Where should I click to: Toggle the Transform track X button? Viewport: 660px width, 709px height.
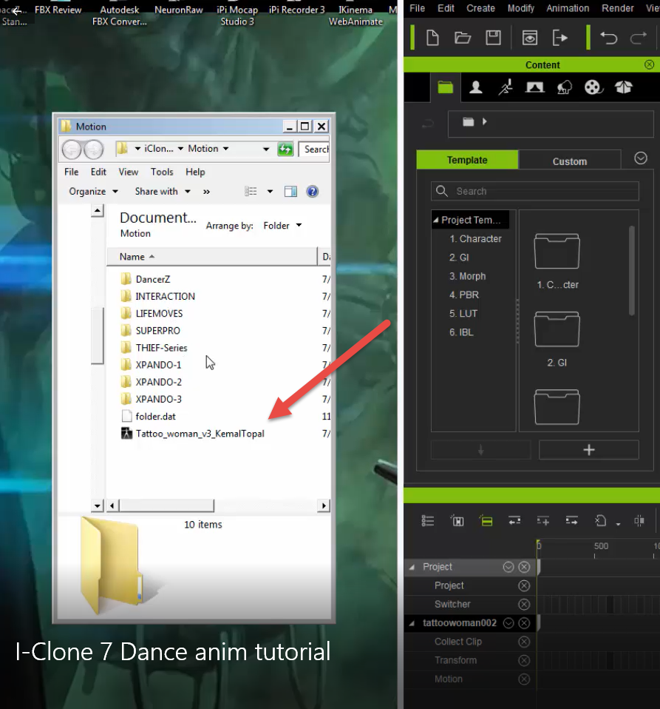(524, 661)
